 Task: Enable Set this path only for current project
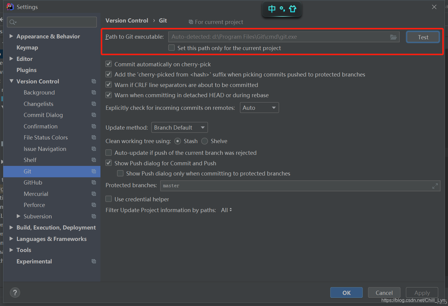click(x=172, y=48)
